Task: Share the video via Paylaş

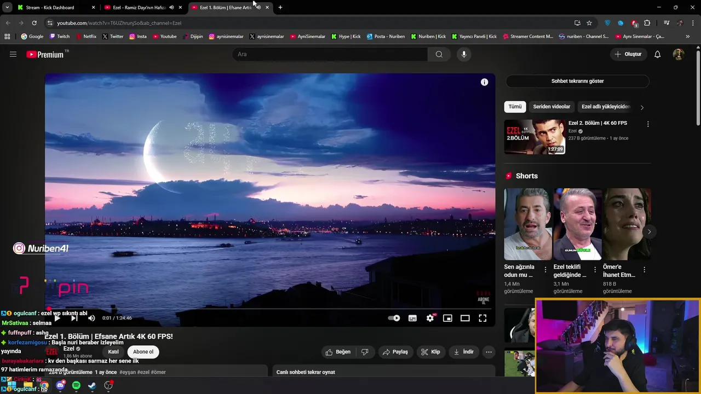Action: 395,352
